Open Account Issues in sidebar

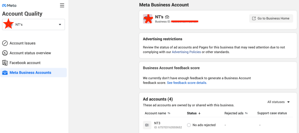(x=22, y=43)
